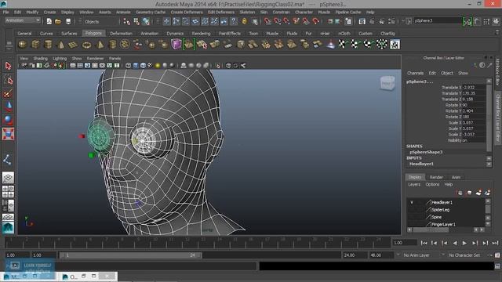Open the Animation menu set dropdown
The image size is (502, 282).
tap(23, 20)
